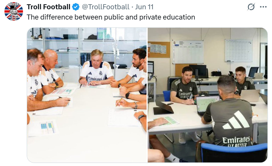Click the Emirates text on the dark shirt's back
Viewport: 272px width, 166px height.
coord(236,140)
